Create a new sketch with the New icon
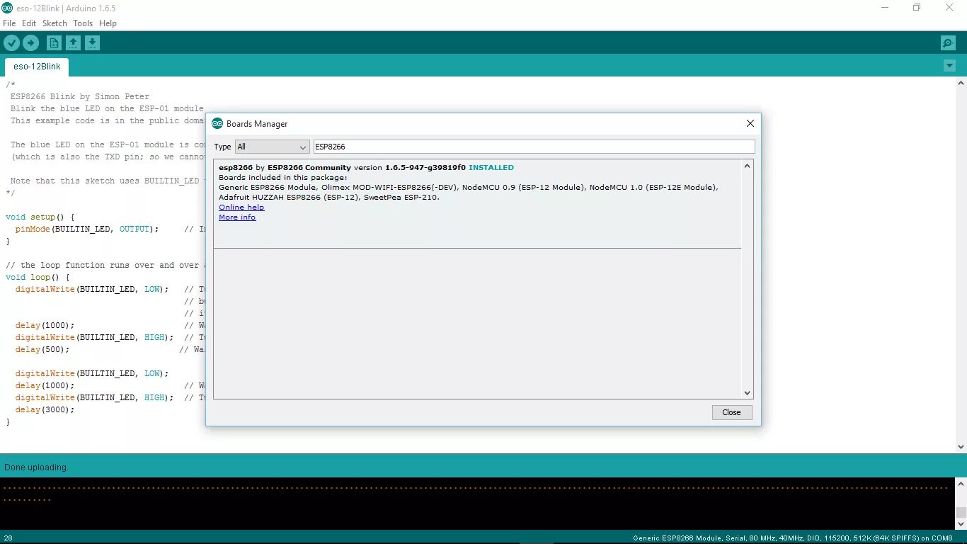 pos(54,43)
